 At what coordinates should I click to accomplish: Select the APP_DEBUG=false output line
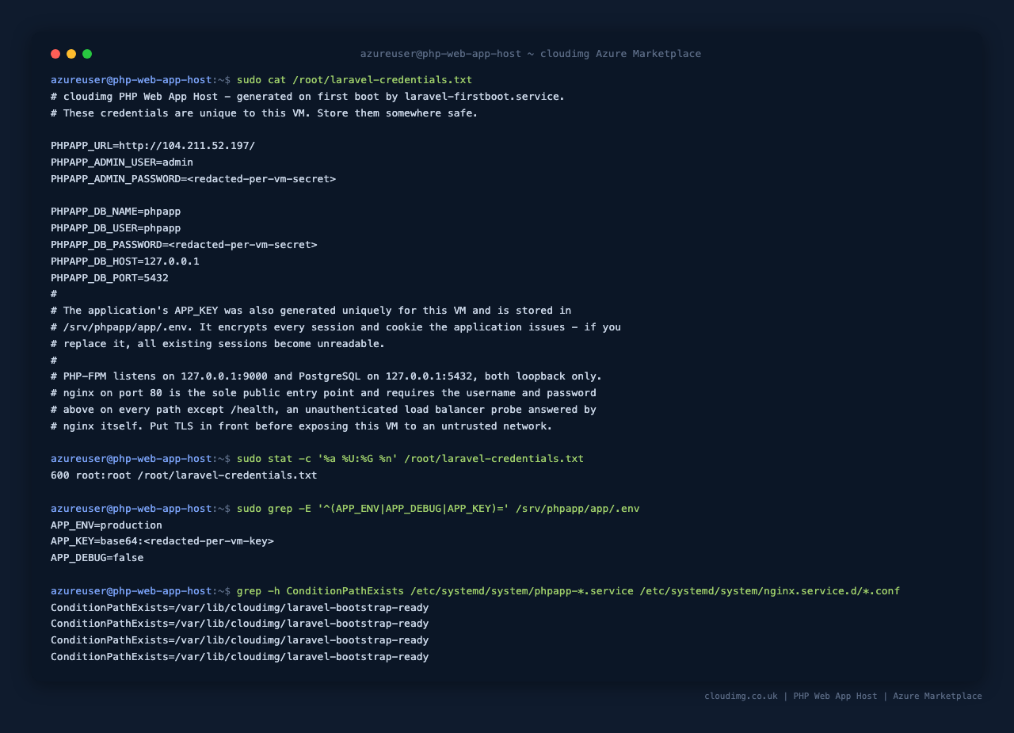click(x=97, y=558)
